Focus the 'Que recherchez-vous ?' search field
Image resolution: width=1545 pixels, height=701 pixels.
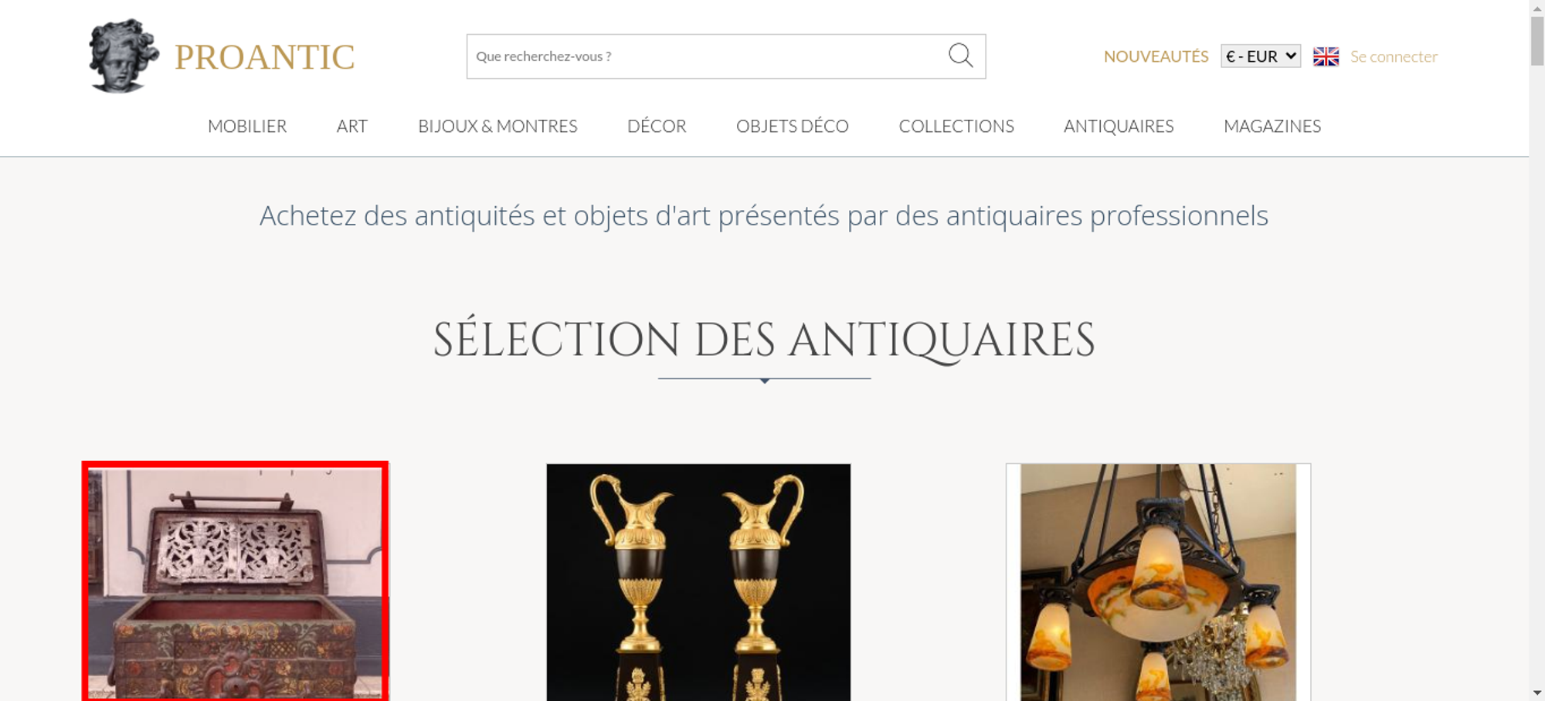(x=707, y=56)
